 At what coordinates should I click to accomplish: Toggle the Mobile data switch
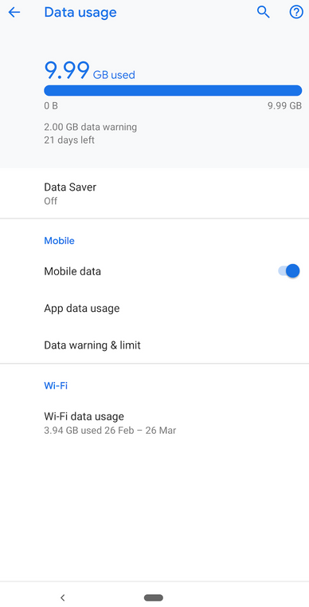coord(289,271)
